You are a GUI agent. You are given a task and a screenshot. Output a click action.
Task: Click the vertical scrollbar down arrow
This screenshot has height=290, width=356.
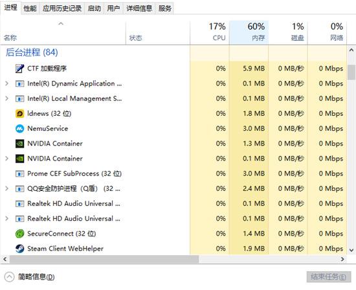[x=351, y=251]
